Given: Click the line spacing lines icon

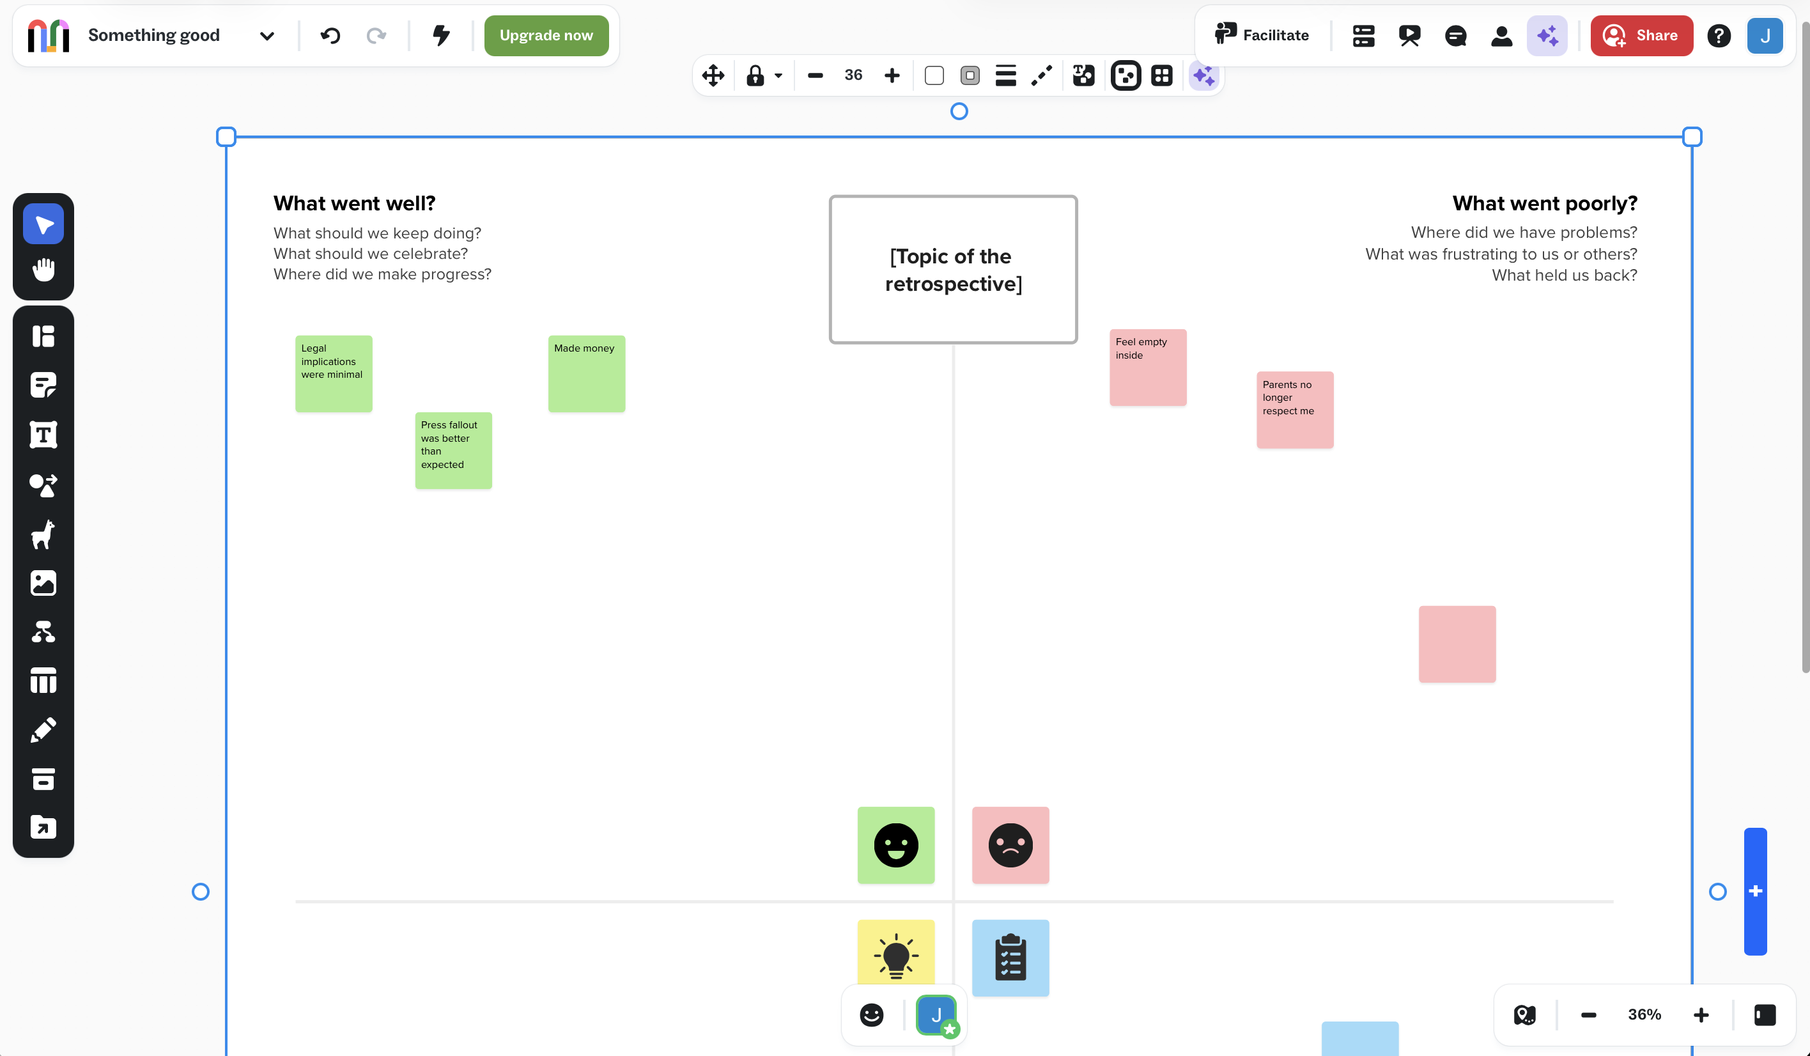Looking at the screenshot, I should click(1005, 75).
